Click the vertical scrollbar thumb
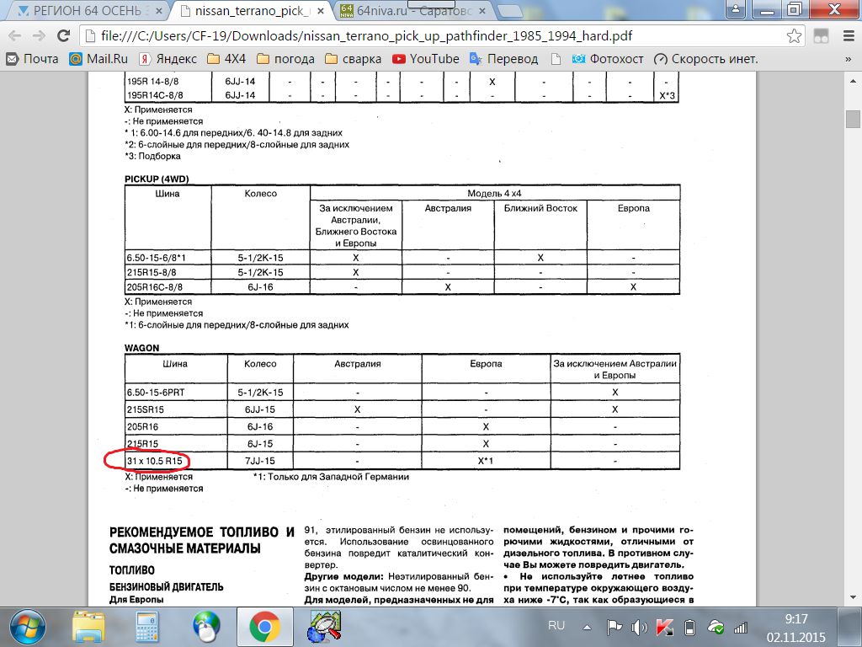Image resolution: width=862 pixels, height=647 pixels. (x=853, y=117)
